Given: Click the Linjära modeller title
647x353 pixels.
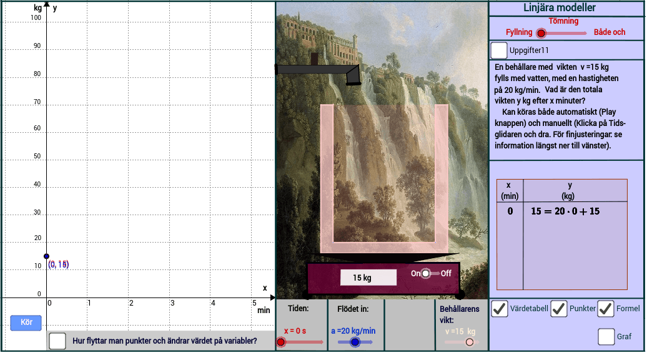Looking at the screenshot, I should [x=560, y=8].
